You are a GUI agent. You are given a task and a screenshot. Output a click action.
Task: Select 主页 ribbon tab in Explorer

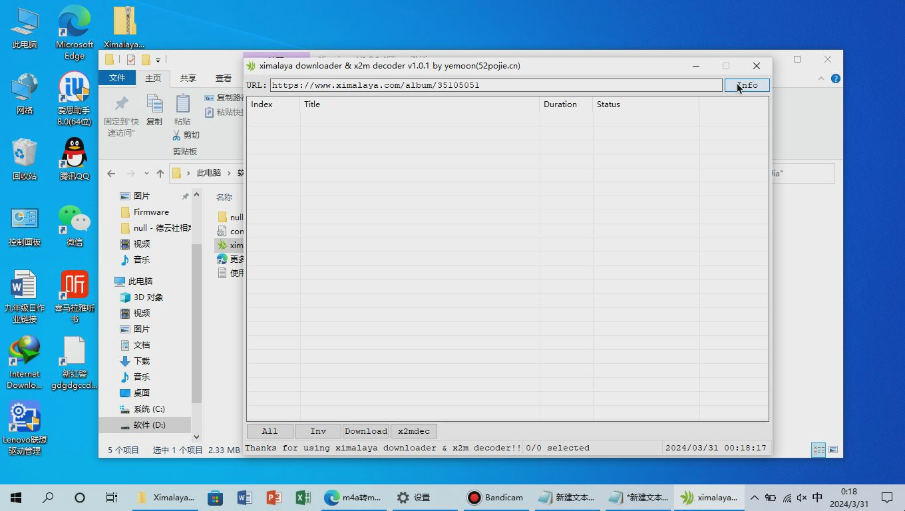click(x=153, y=78)
